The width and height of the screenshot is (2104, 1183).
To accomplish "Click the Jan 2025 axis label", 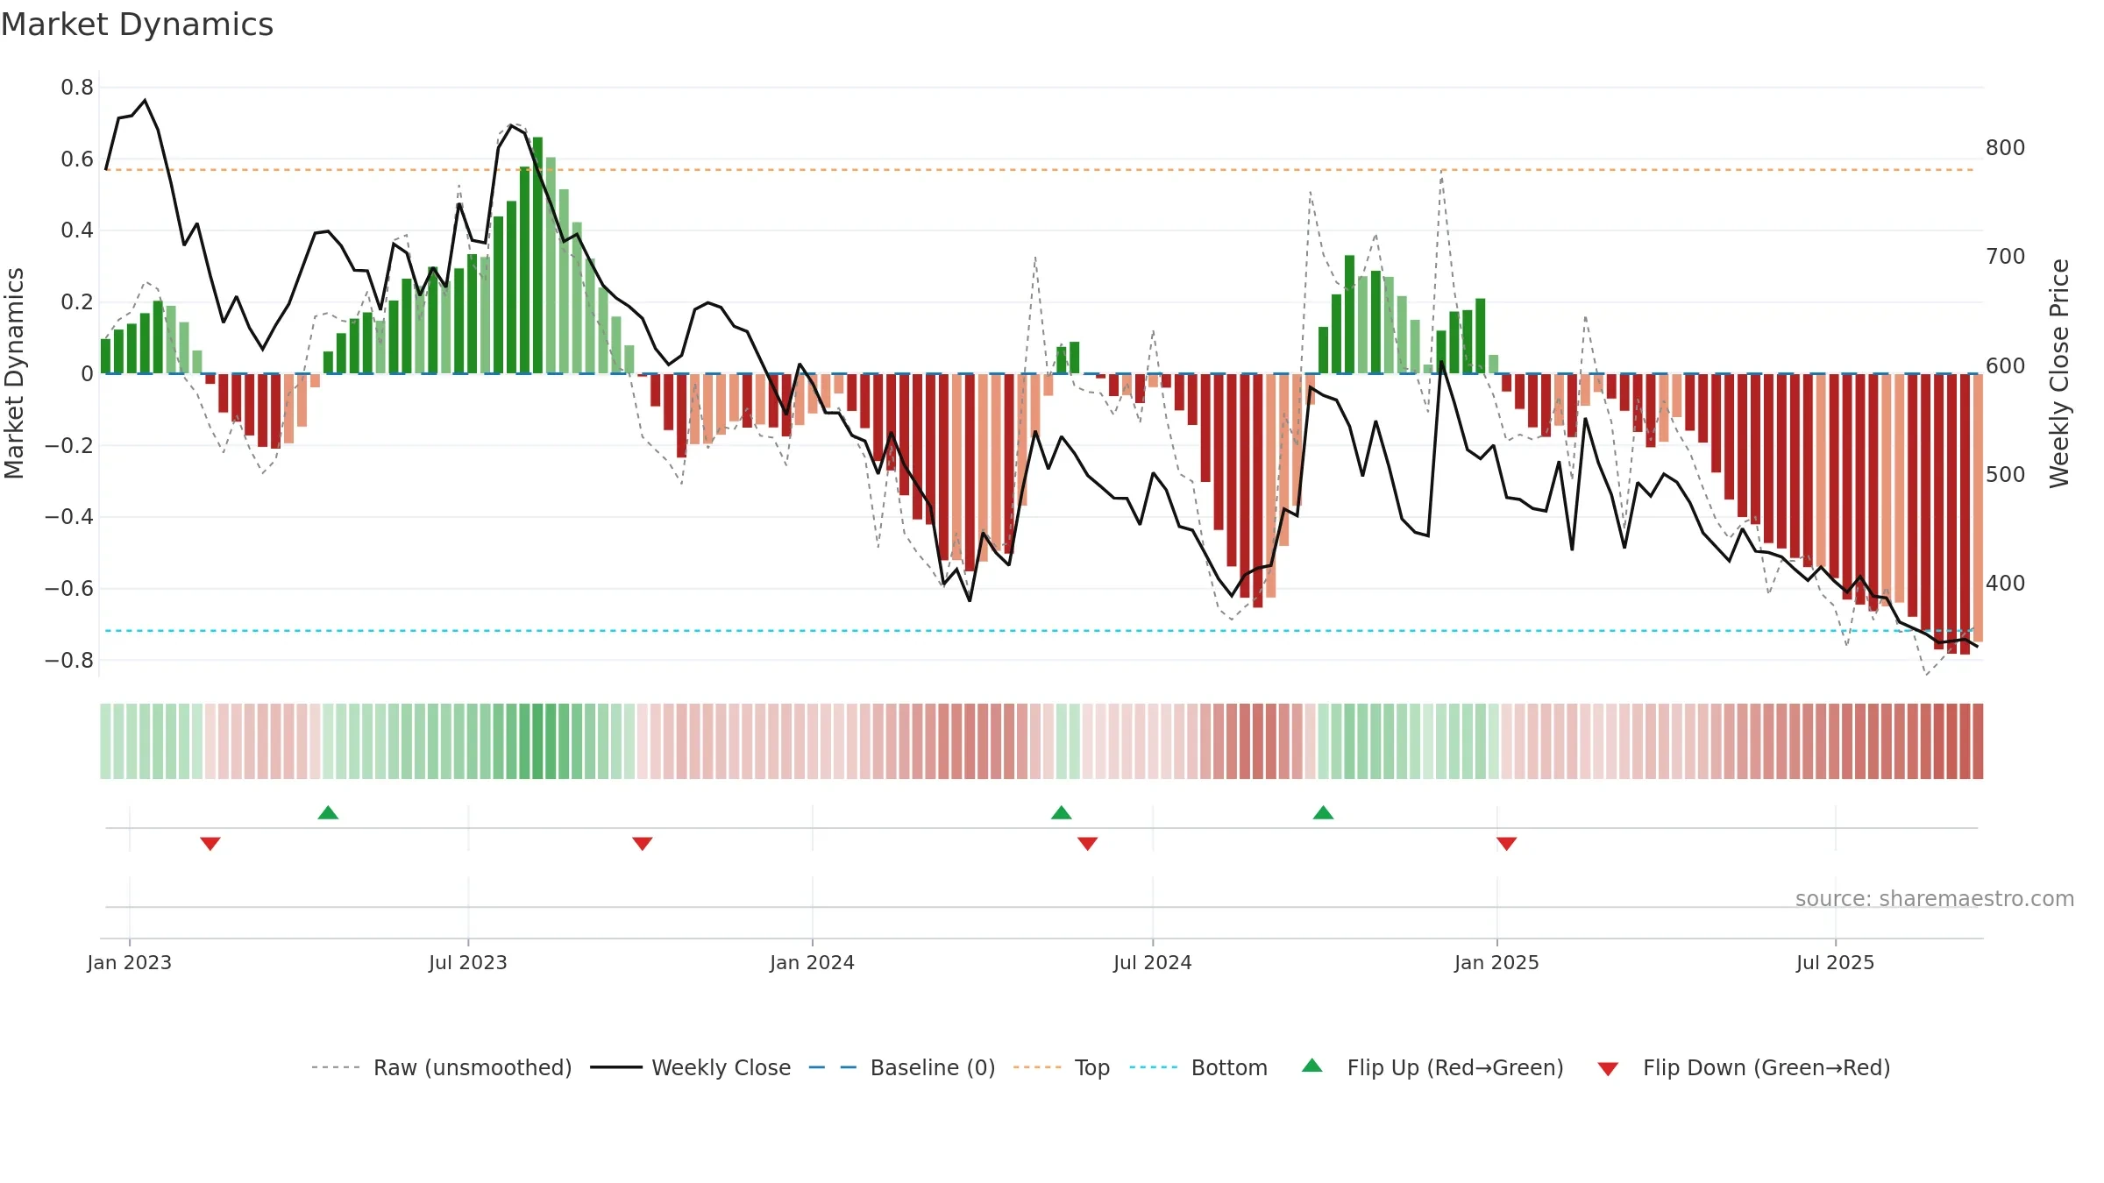I will 1497,962.
